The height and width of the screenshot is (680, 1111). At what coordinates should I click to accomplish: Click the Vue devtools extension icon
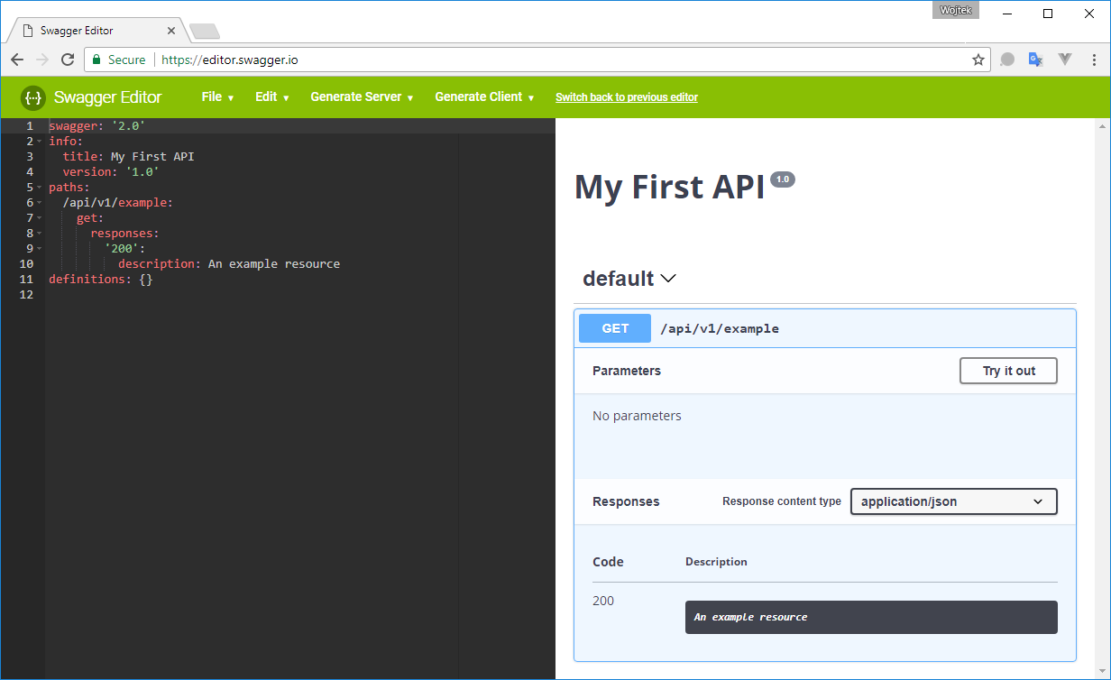tap(1065, 60)
